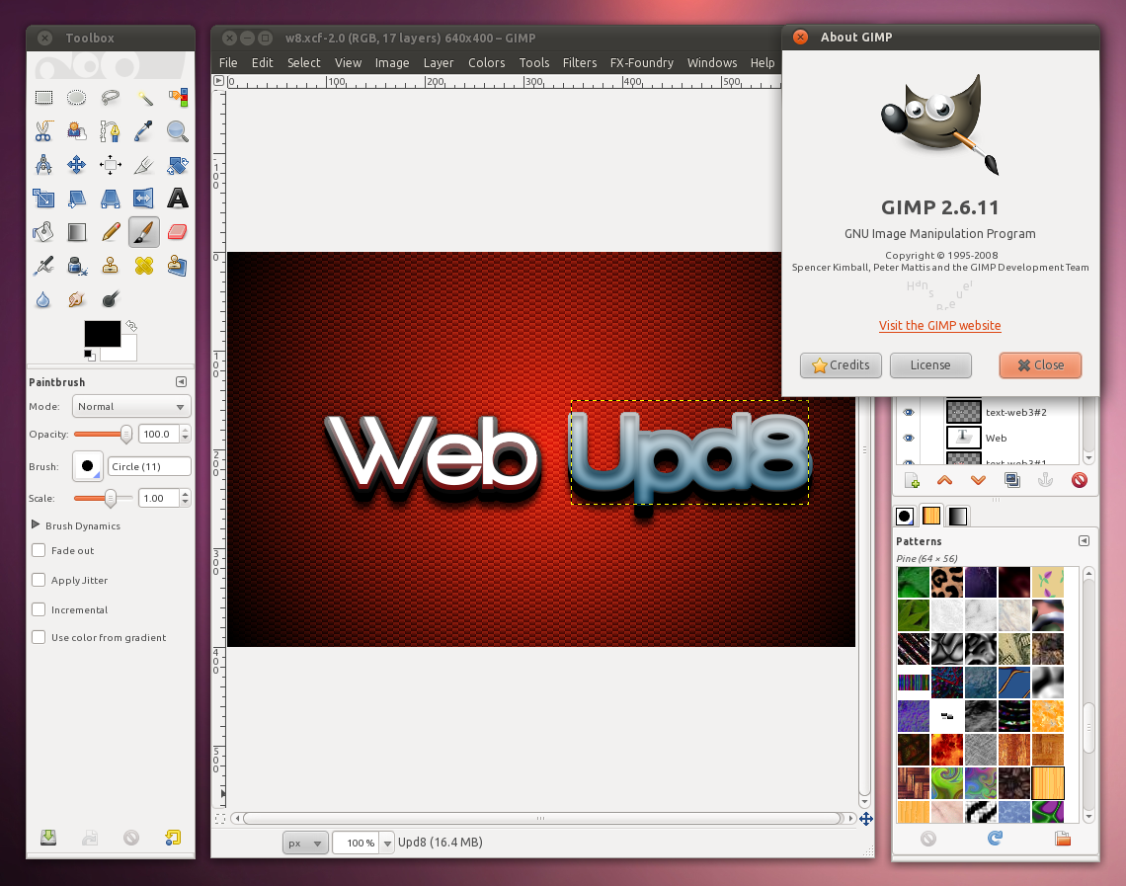
Task: Select the Scissors Select tool
Action: 43,131
